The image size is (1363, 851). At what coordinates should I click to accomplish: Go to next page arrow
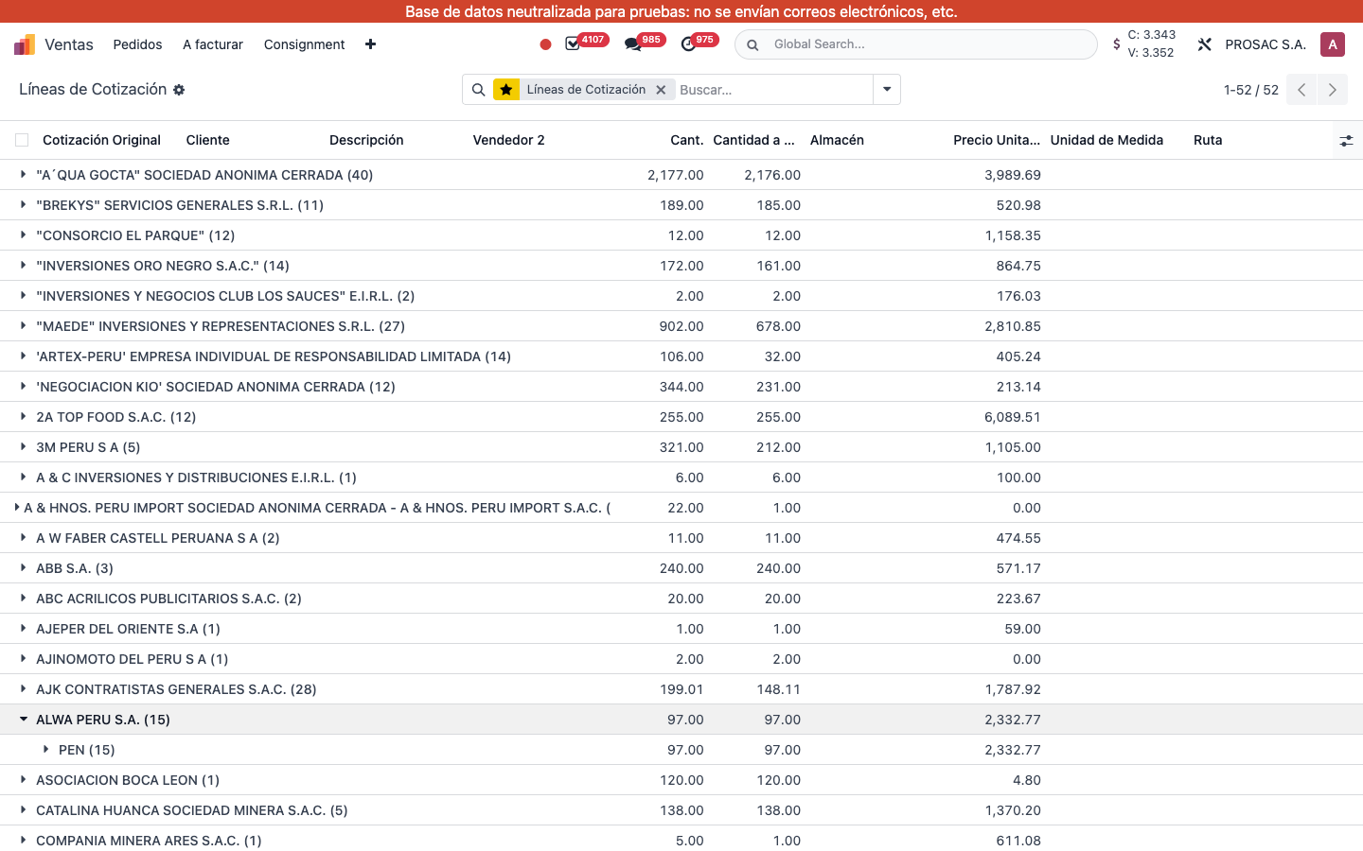coord(1333,90)
